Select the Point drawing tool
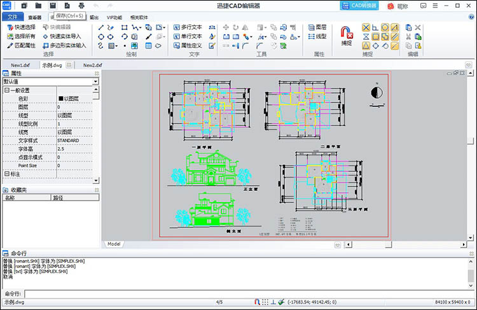This screenshot has width=477, height=310. (x=125, y=46)
